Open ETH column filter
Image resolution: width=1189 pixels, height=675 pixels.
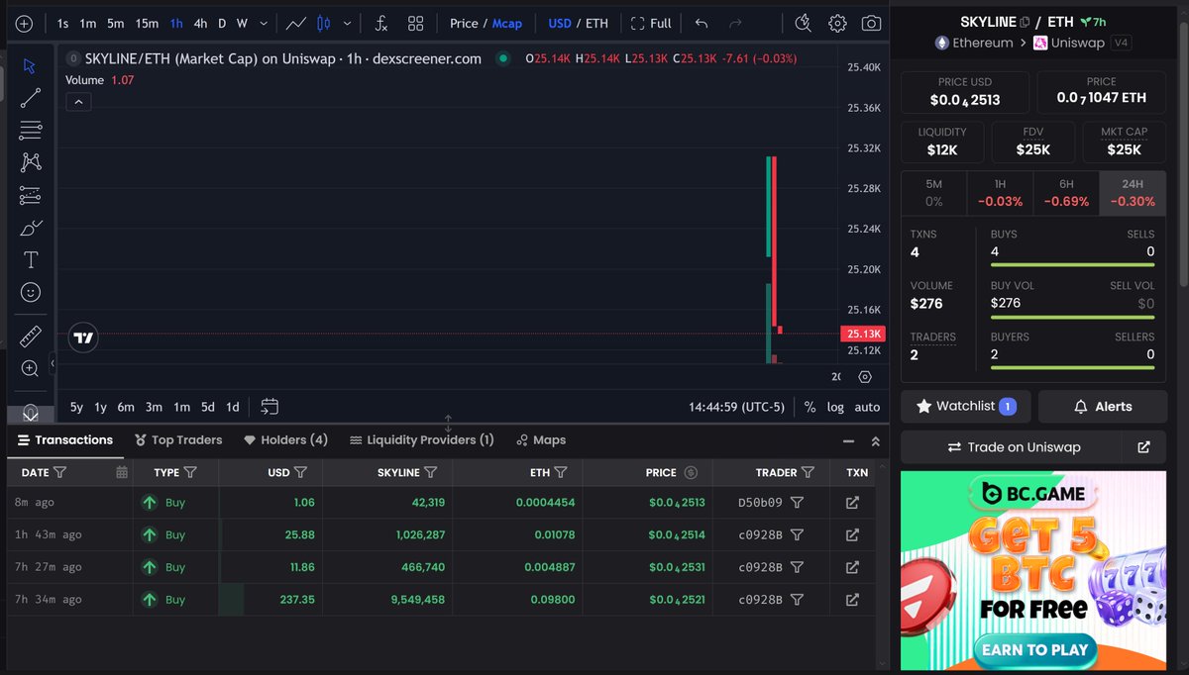[x=561, y=472]
